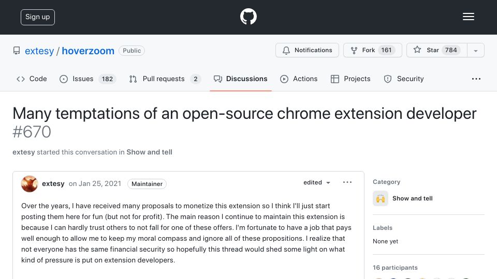Open the hamburger navigation menu
This screenshot has width=497, height=279.
[x=468, y=17]
